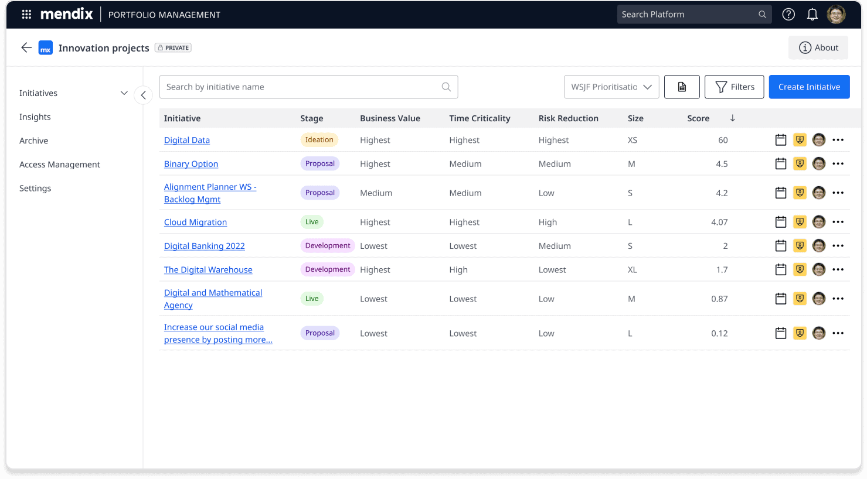Click the Search by initiative name field

click(302, 87)
